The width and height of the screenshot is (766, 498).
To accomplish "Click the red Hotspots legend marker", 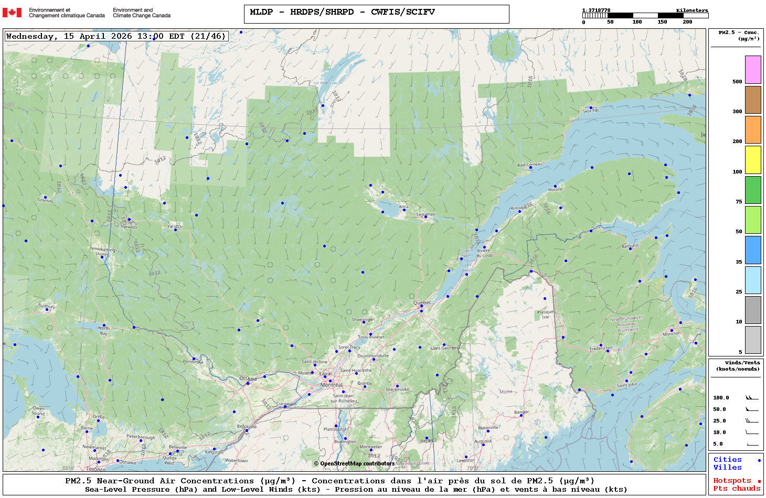I will [759, 481].
